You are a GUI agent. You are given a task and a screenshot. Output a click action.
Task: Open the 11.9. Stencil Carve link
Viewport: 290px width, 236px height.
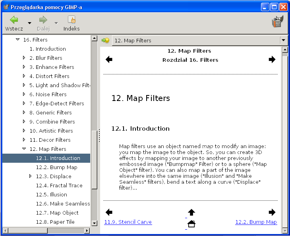[x=128, y=222]
